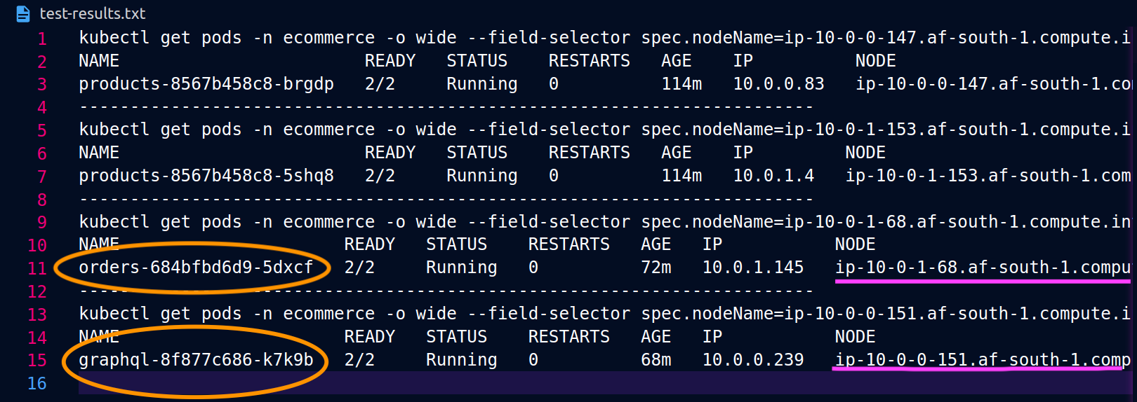Click the Running status on line 7
This screenshot has height=402, width=1137.
click(x=482, y=176)
